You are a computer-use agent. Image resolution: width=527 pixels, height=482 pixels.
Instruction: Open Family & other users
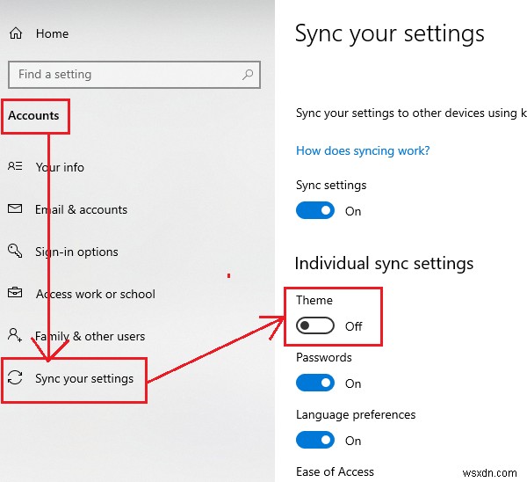click(90, 336)
